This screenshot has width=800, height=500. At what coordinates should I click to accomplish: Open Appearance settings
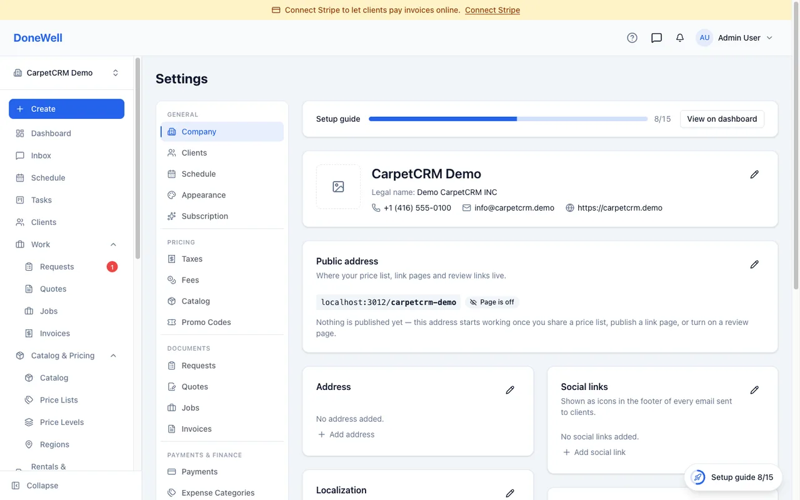(222, 195)
